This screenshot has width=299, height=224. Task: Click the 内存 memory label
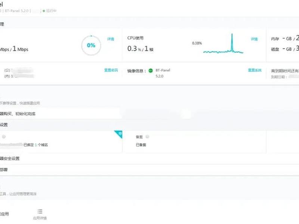[275, 39]
